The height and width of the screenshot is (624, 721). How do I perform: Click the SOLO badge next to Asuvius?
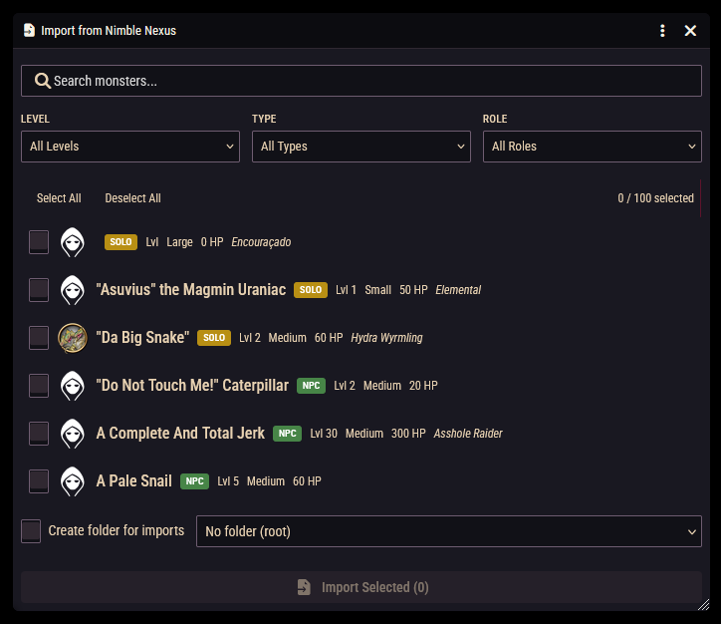(311, 290)
